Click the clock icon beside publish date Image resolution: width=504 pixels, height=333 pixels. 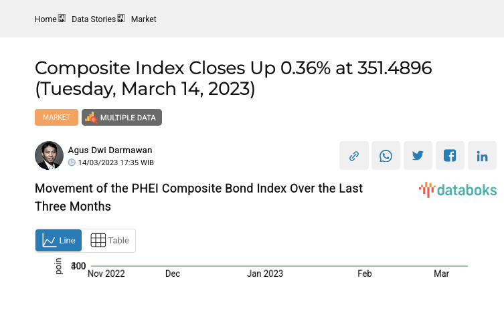[x=72, y=162]
